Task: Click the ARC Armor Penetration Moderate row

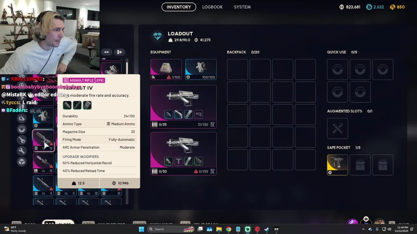Action: pos(99,147)
